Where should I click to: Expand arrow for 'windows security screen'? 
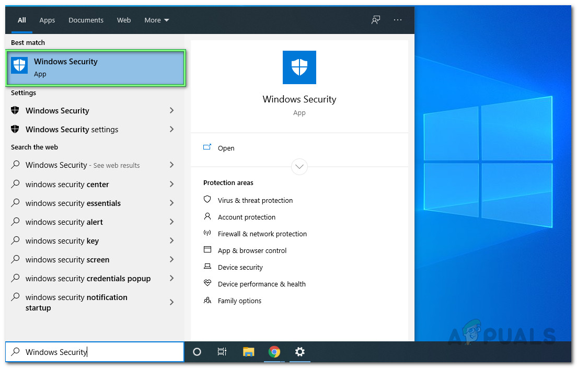click(171, 259)
